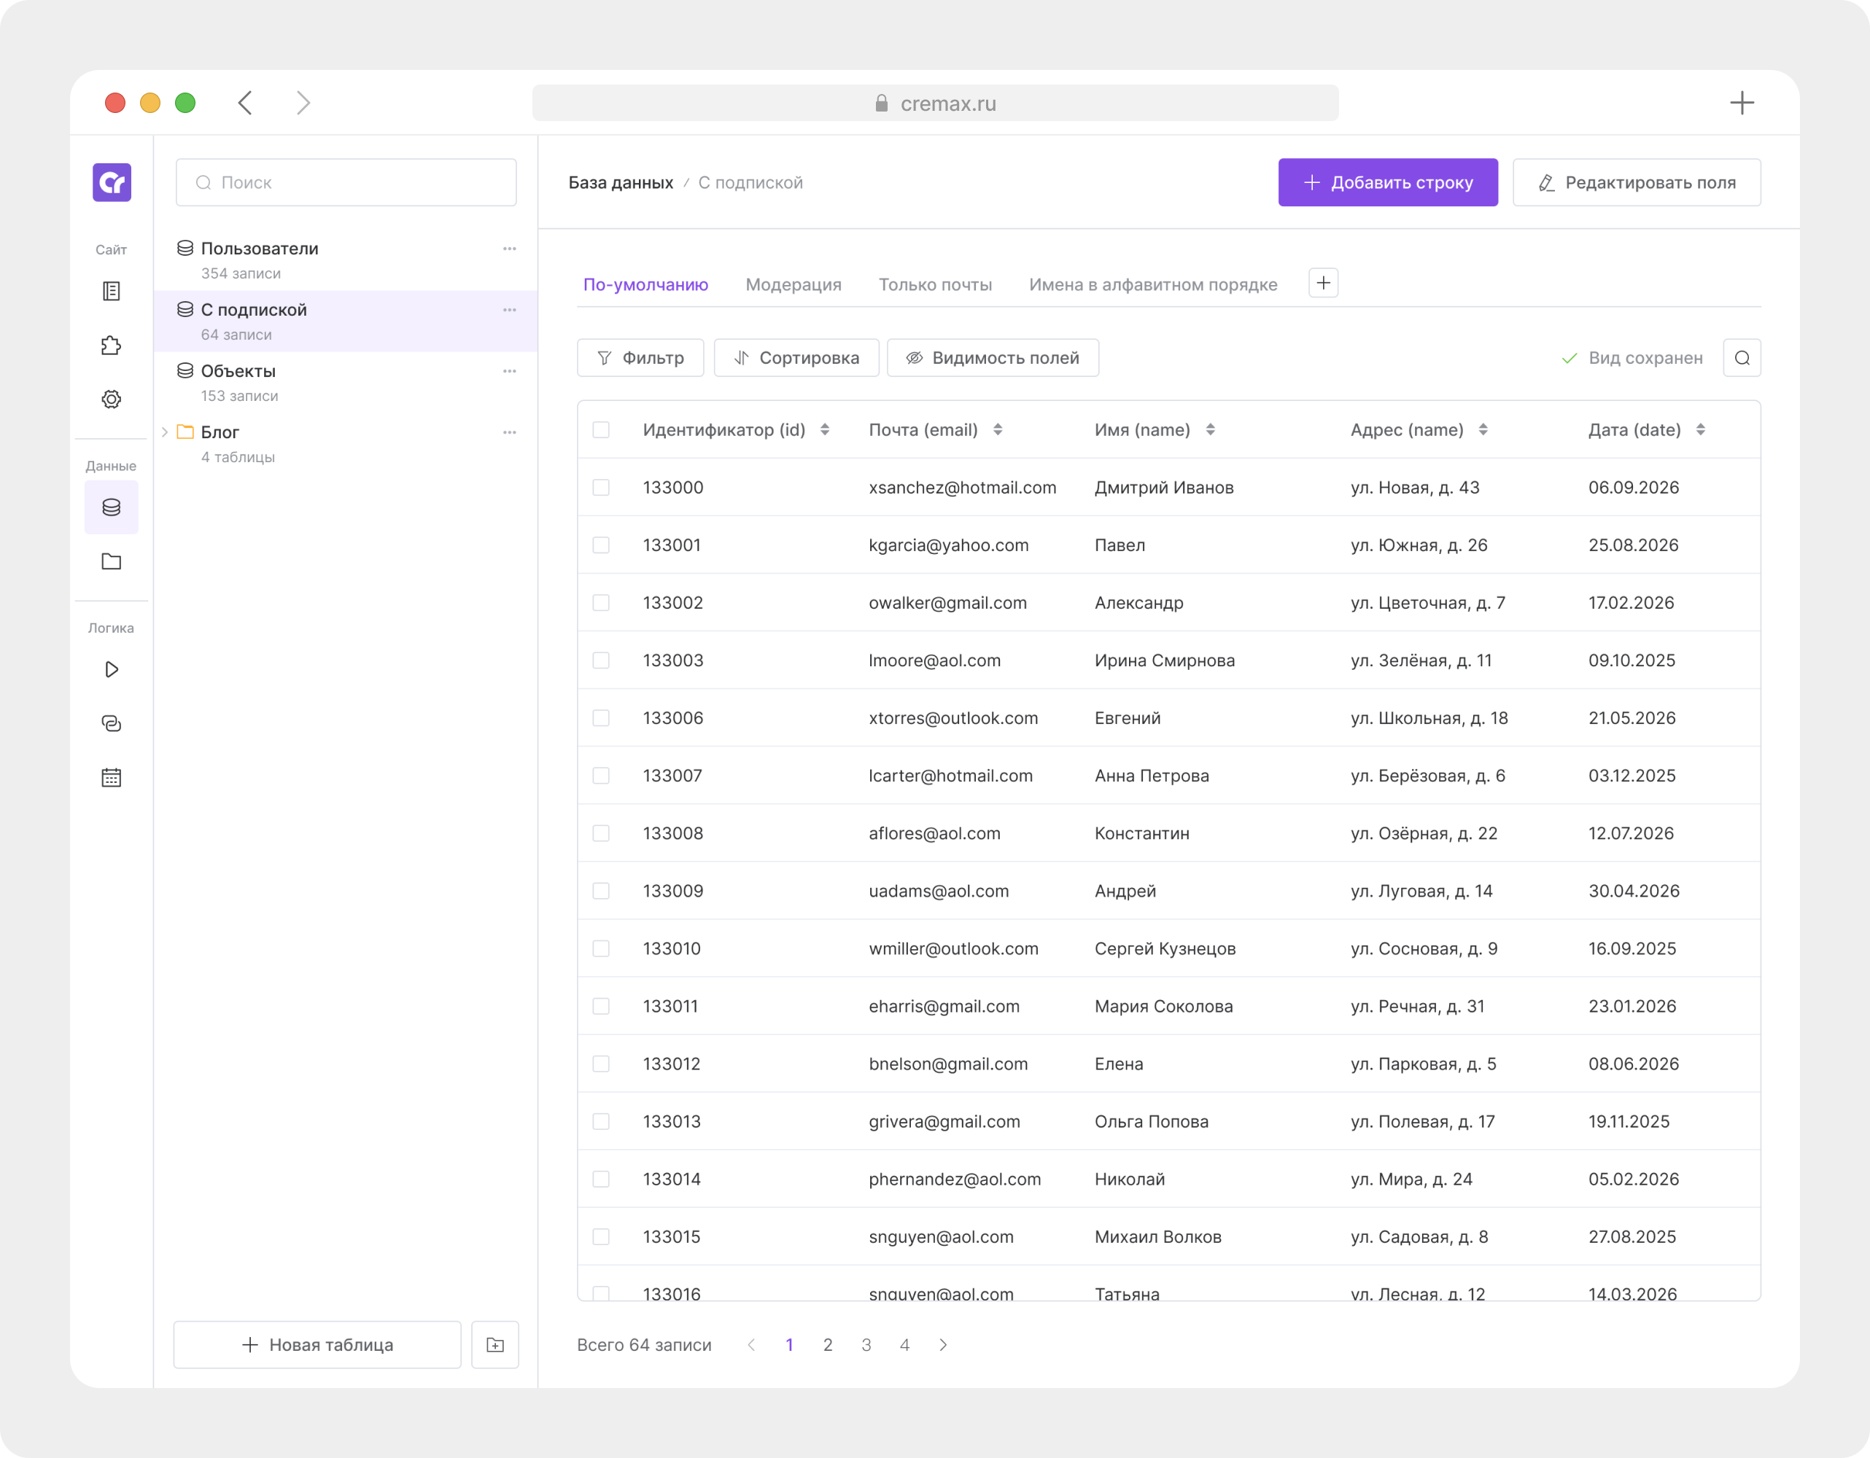The height and width of the screenshot is (1458, 1870).
Task: Open a new browser tab with plus icon
Action: 1742,103
